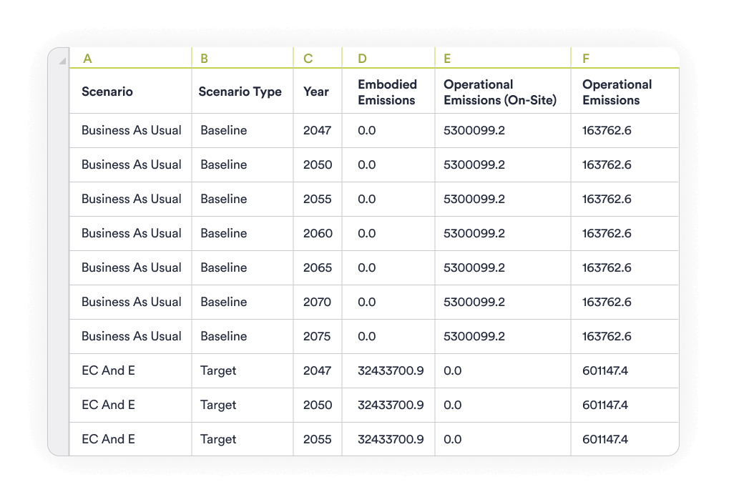Viewport: 754px width, 502px height.
Task: Select Business As Usual cell in 2075 row
Action: point(131,336)
